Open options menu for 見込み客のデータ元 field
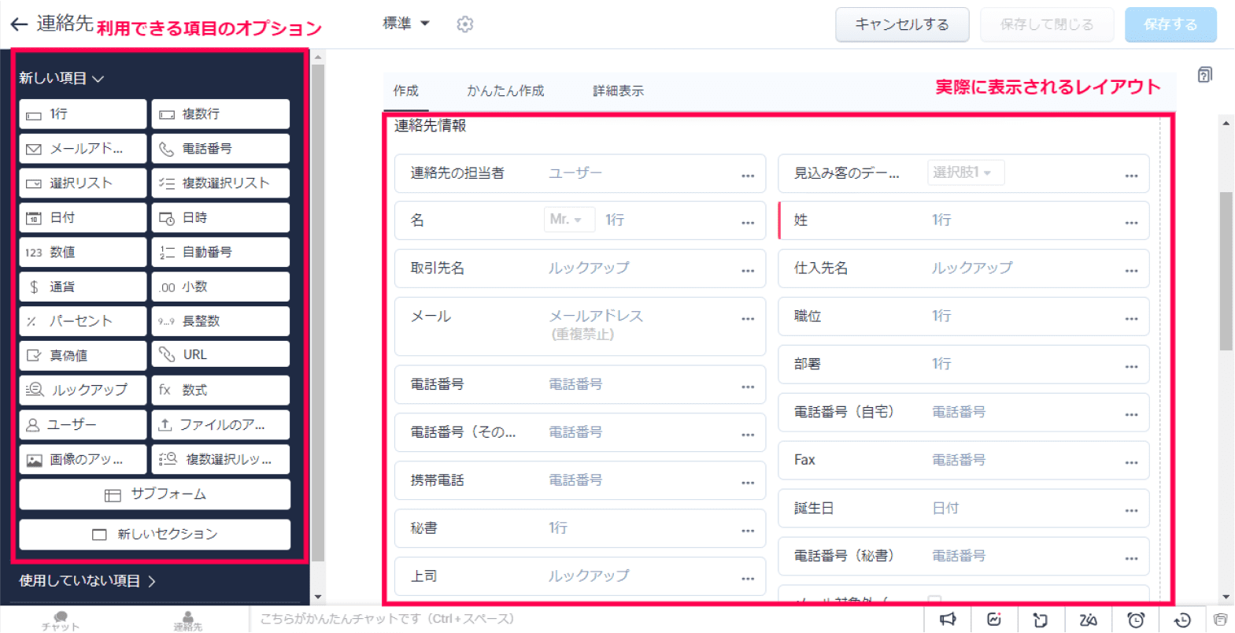The width and height of the screenshot is (1235, 633). click(x=1131, y=176)
